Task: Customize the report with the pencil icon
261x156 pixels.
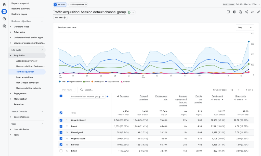Action: [x=258, y=12]
